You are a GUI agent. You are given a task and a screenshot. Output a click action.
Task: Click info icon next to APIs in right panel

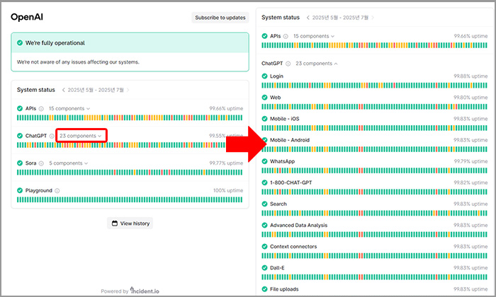tap(286, 36)
